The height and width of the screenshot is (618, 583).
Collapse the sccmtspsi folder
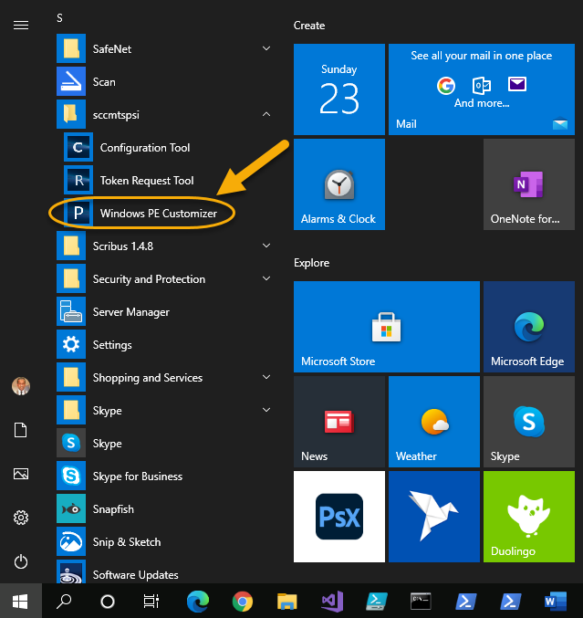coord(266,115)
